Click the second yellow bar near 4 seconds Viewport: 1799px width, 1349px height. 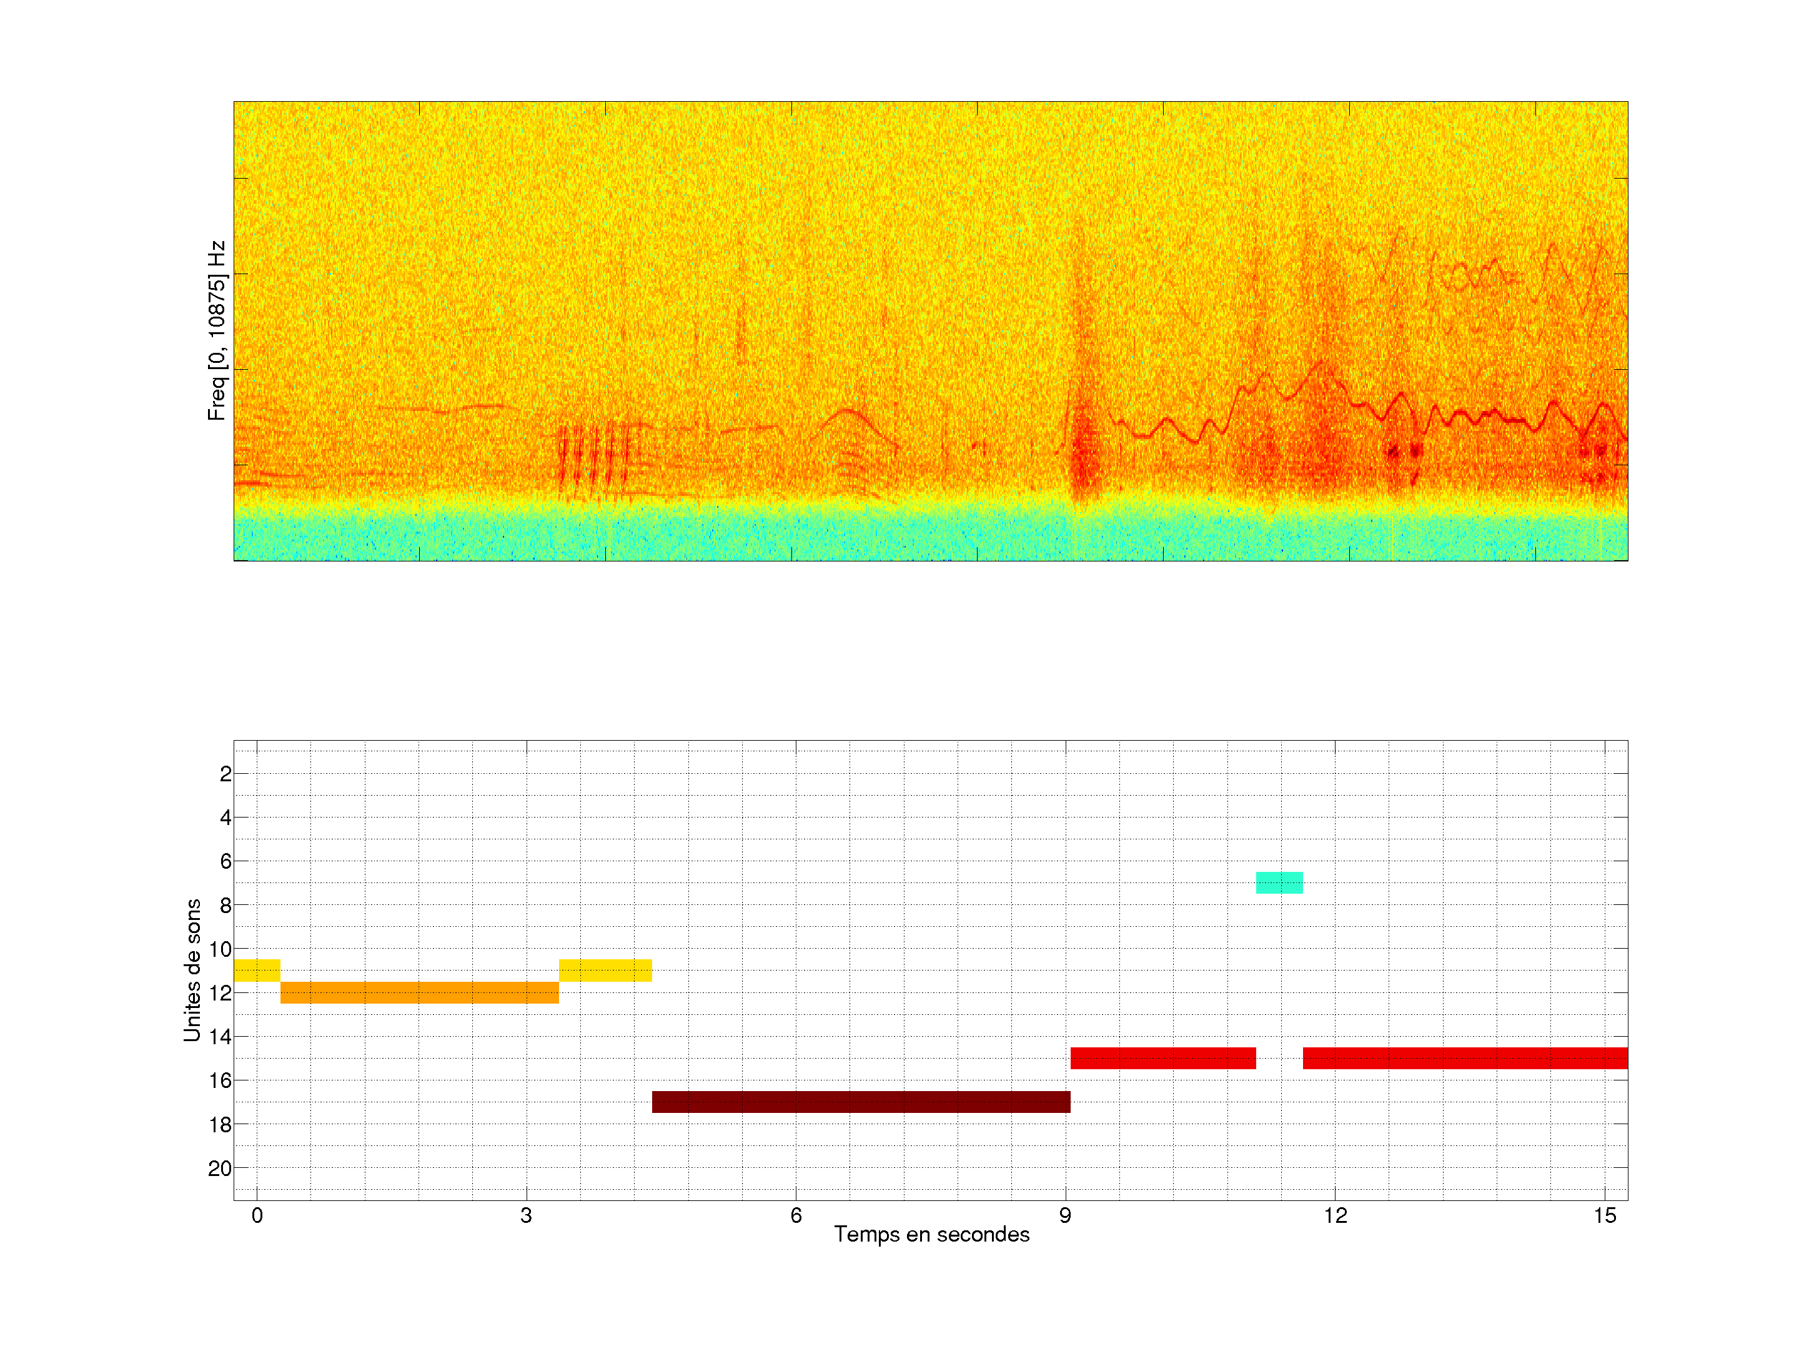pos(605,970)
